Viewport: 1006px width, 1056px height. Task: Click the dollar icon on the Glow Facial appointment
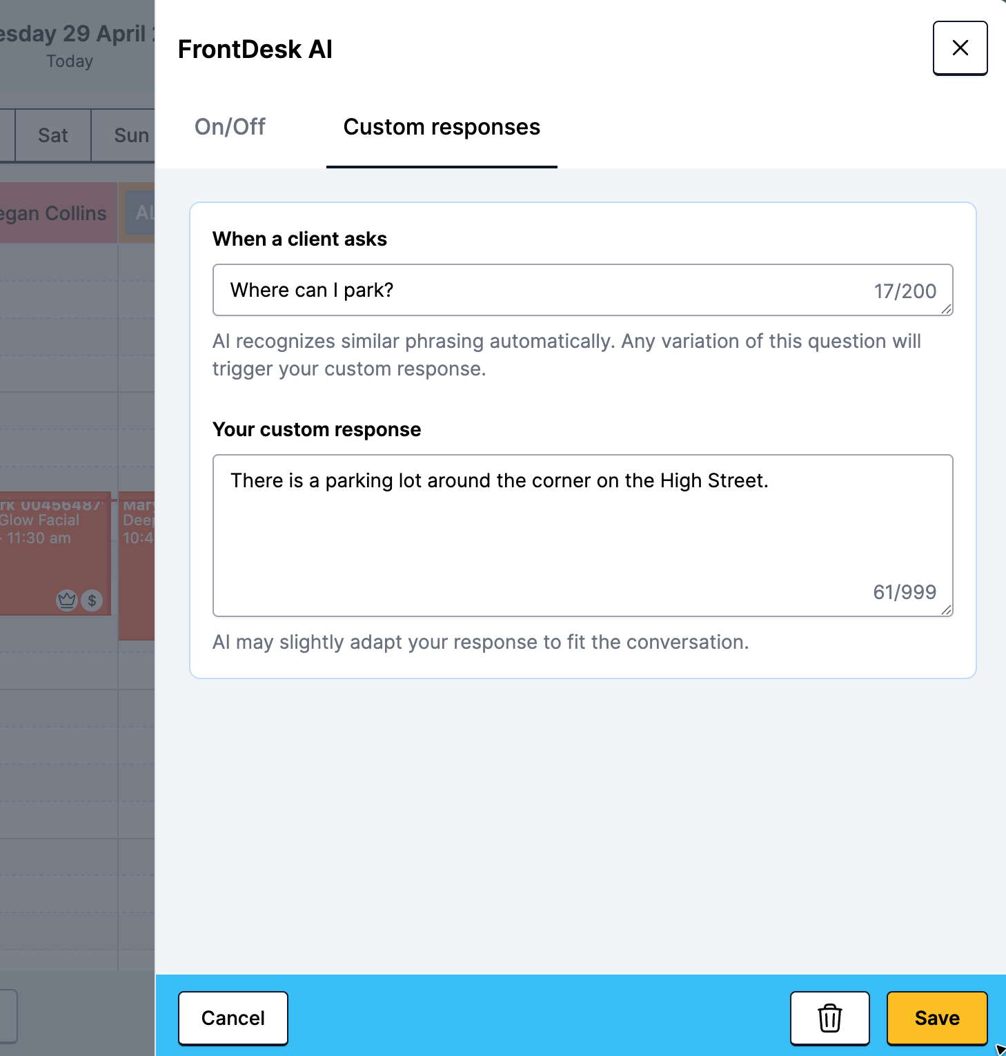92,600
